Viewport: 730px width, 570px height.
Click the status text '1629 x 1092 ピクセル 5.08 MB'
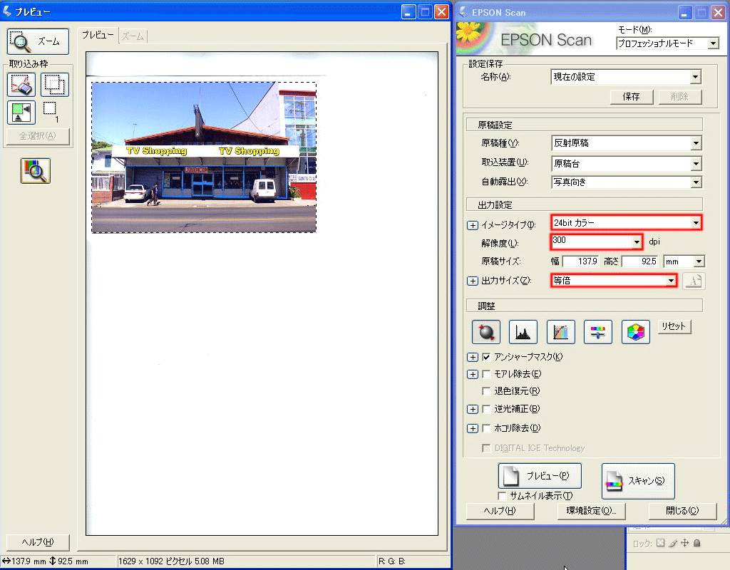pyautogui.click(x=171, y=561)
